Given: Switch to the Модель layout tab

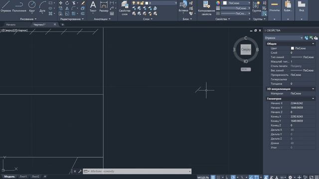Looking at the screenshot, I should click(x=9, y=177).
